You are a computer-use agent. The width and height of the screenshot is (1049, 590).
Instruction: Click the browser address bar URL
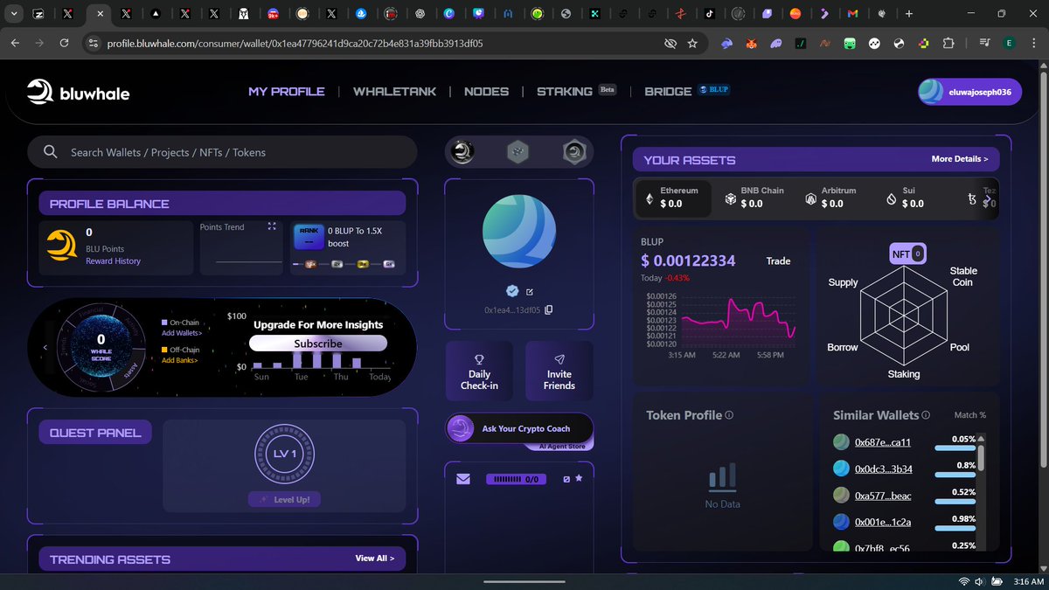click(x=295, y=43)
